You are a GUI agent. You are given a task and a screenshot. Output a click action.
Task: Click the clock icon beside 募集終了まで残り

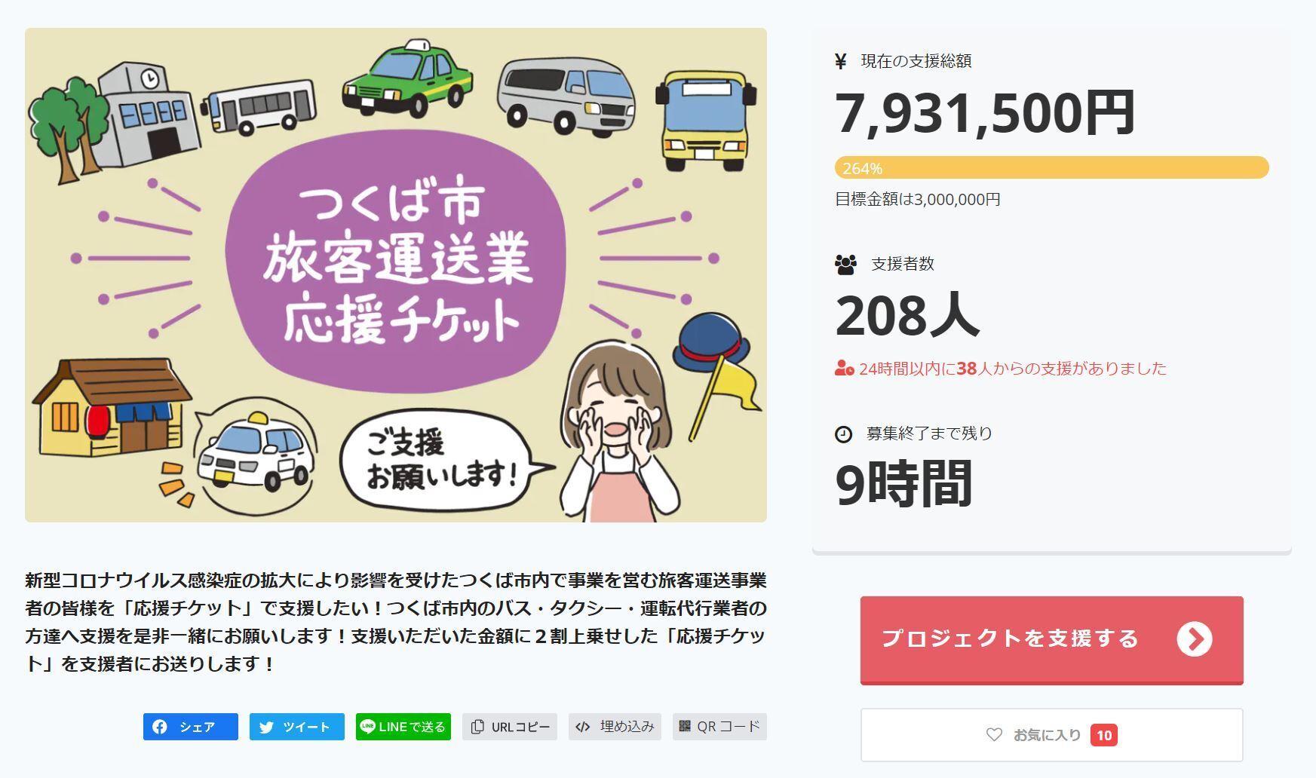pos(844,434)
